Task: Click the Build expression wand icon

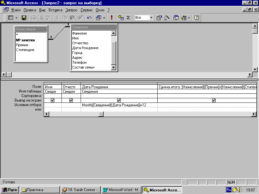Action: [167, 18]
